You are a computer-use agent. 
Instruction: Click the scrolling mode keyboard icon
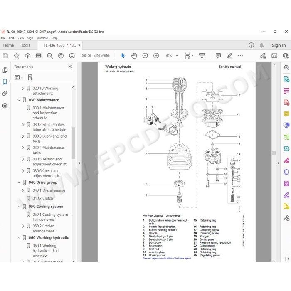coord(202,56)
